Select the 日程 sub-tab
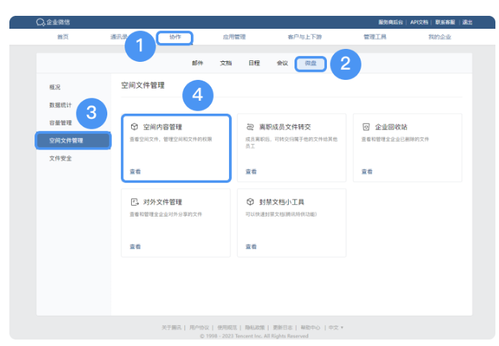The width and height of the screenshot is (499, 346). [x=254, y=63]
